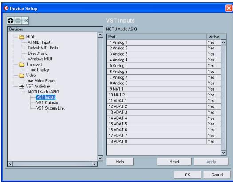Image resolution: width=233 pixels, height=182 pixels.
Task: Click the Devices list header
Action: tap(55, 29)
